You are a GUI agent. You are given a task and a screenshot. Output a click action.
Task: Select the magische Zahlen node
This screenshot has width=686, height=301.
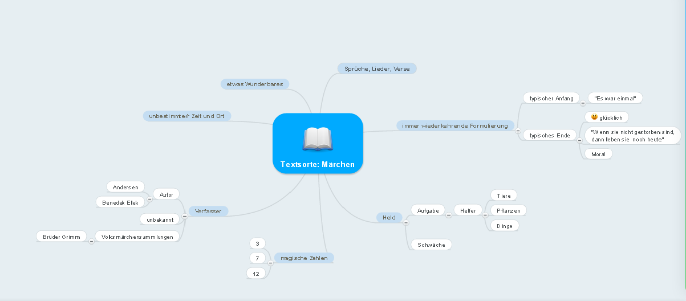304,258
